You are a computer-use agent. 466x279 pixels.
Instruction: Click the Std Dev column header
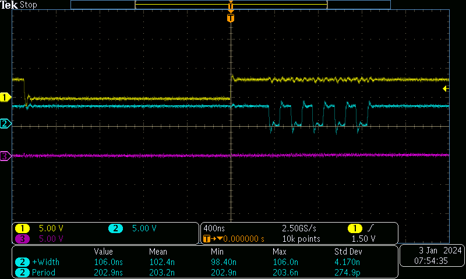348,252
